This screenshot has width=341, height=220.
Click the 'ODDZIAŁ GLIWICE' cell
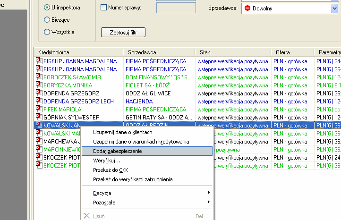pyautogui.click(x=159, y=93)
